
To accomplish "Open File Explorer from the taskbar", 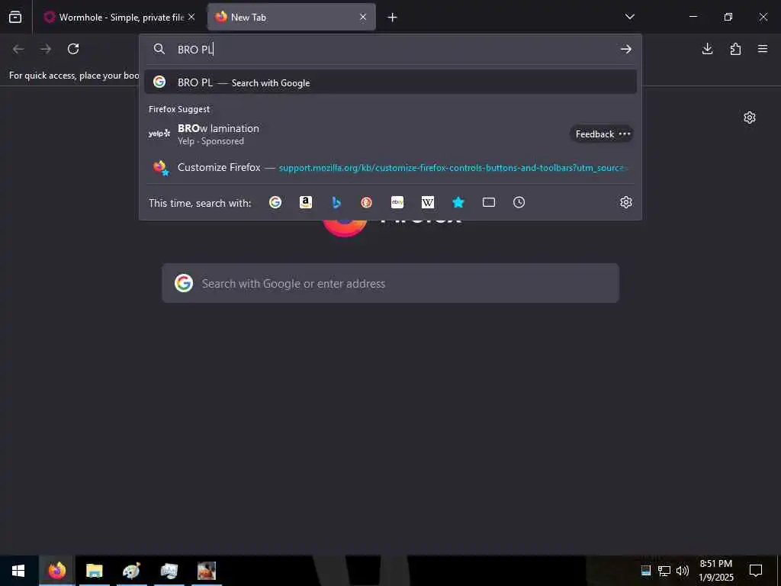I will (94, 571).
